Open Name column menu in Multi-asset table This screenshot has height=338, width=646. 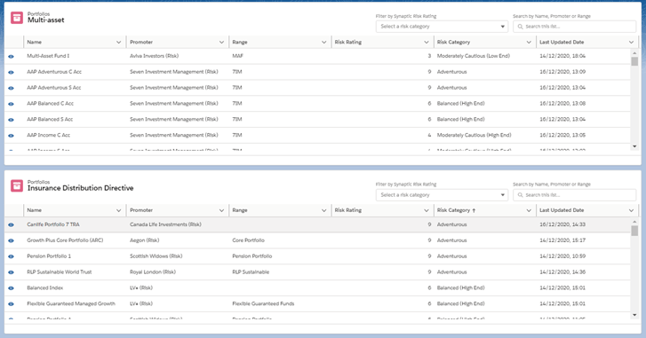(119, 42)
